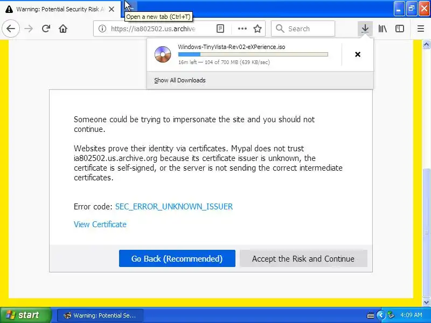Click the Windows-TinyVista-Rev02-eXPerience.iso filename
Screen dimensions: 431x323
click(232, 47)
